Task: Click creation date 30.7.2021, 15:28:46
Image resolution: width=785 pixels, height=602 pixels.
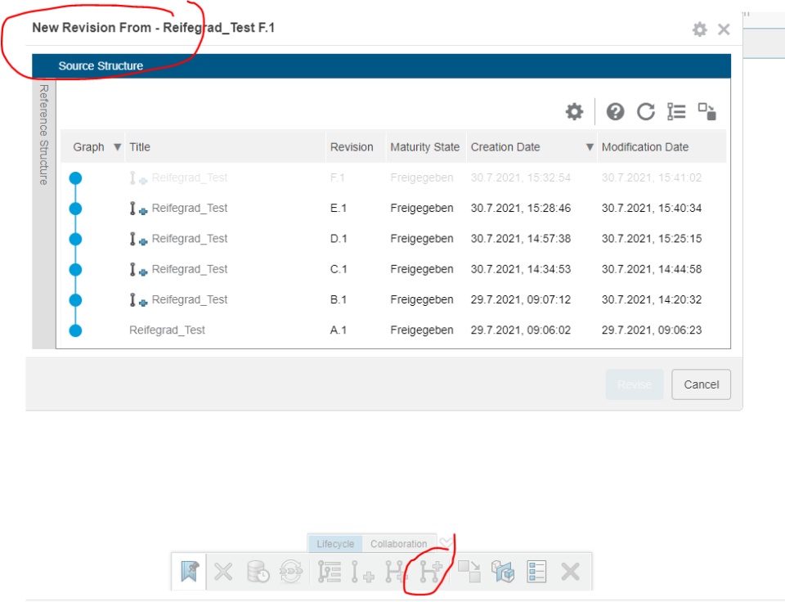Action: click(x=521, y=209)
